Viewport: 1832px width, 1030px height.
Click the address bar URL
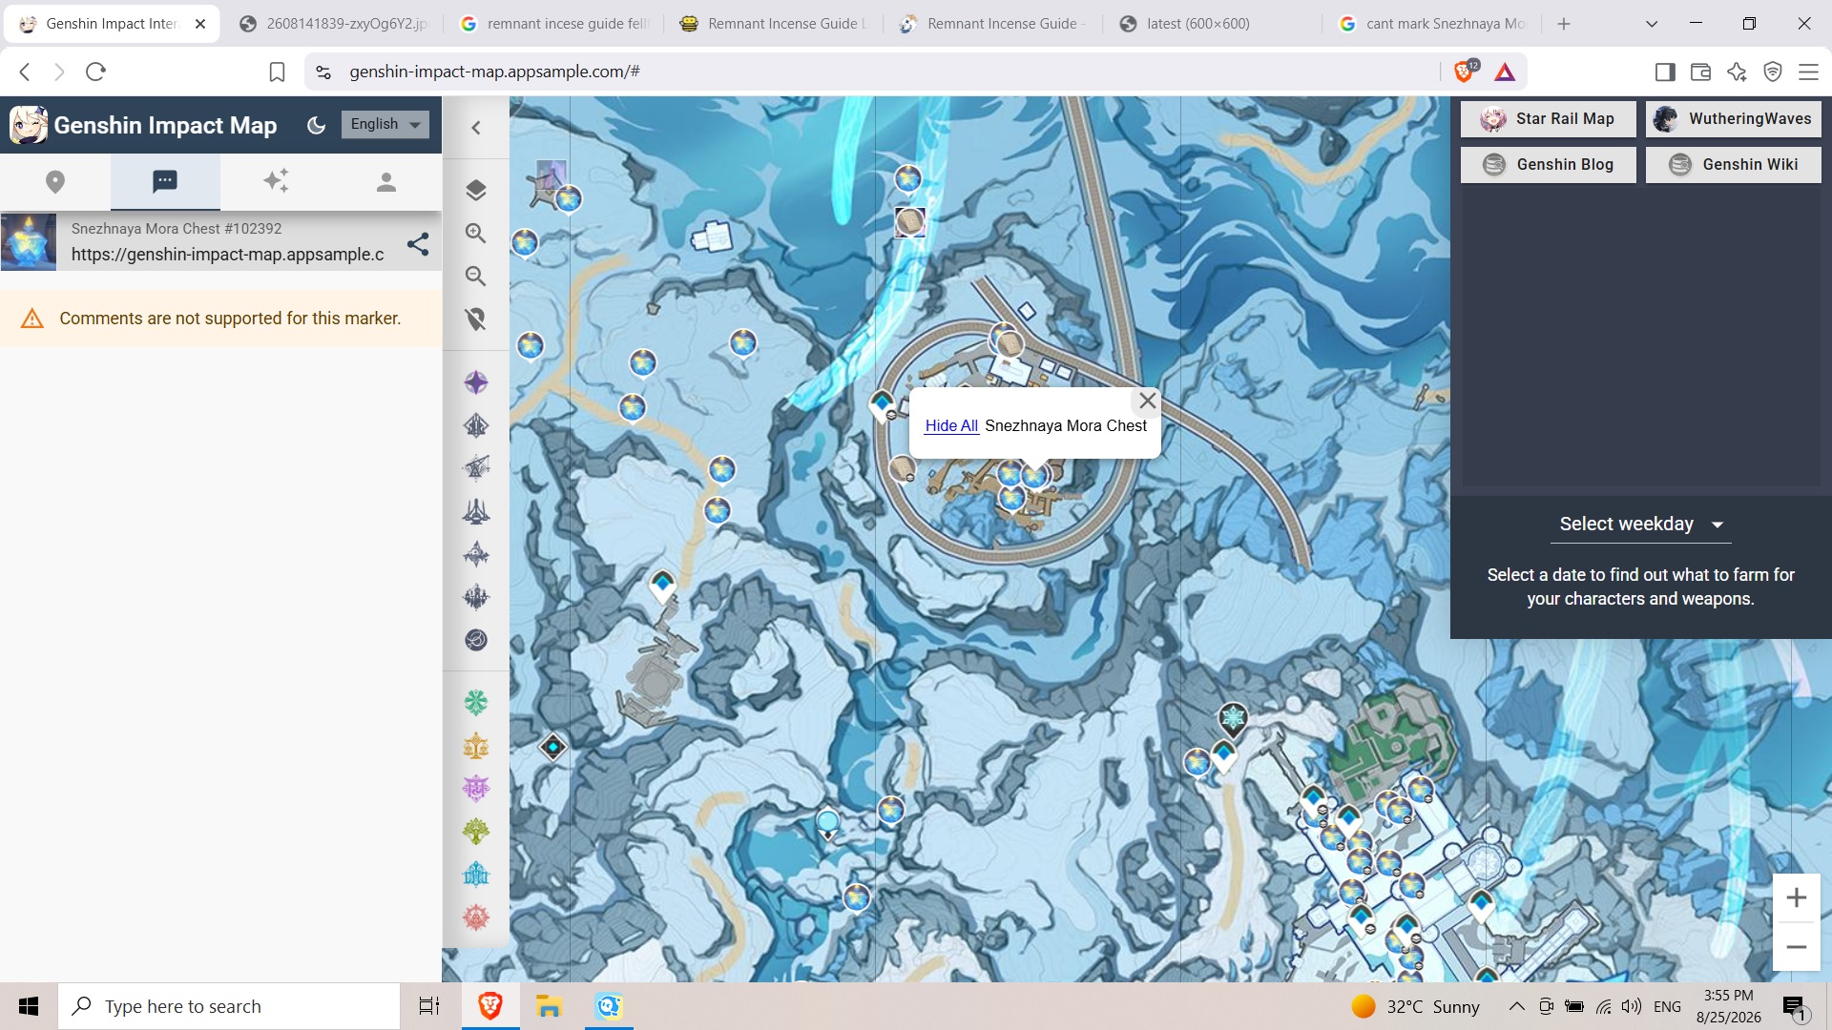pos(494,72)
